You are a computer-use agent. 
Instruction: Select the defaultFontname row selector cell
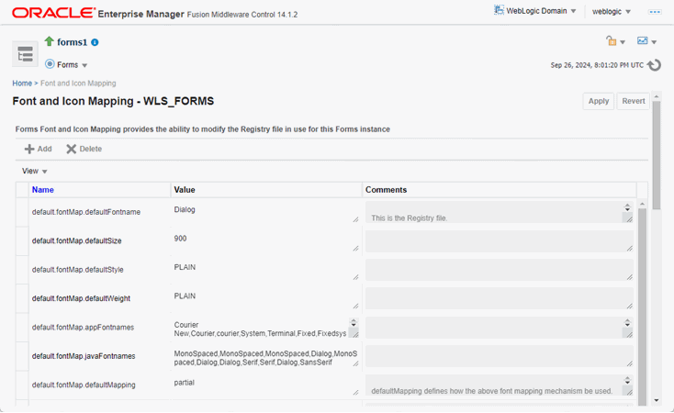(22, 212)
